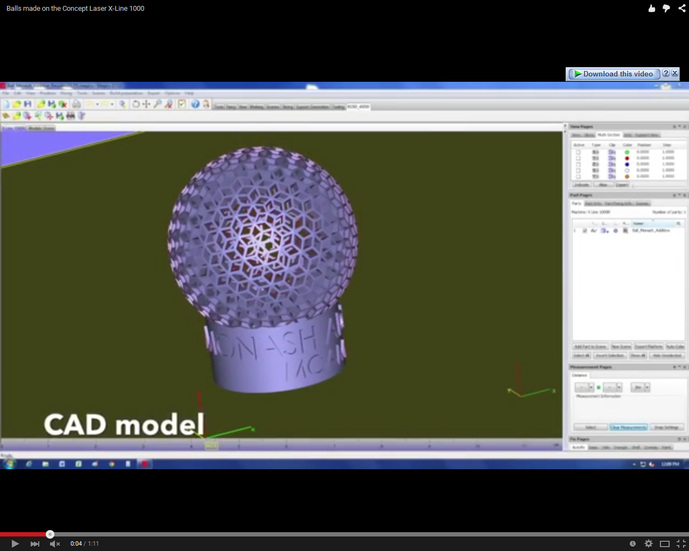Enable the blue section Active checkbox
Screen dimensions: 689x551
point(578,164)
